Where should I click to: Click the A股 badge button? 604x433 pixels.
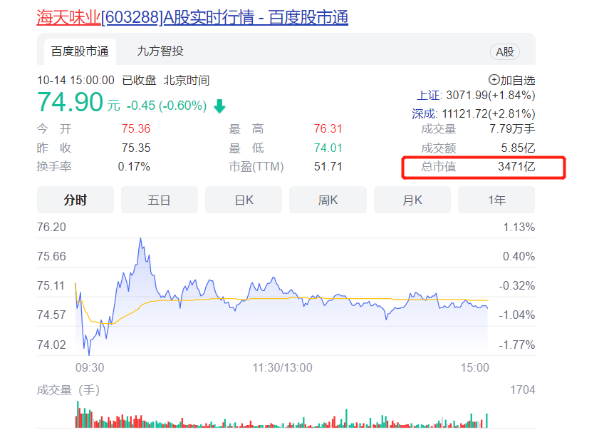[x=504, y=51]
